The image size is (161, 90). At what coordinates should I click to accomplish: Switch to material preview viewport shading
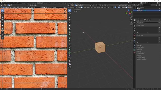128,7
